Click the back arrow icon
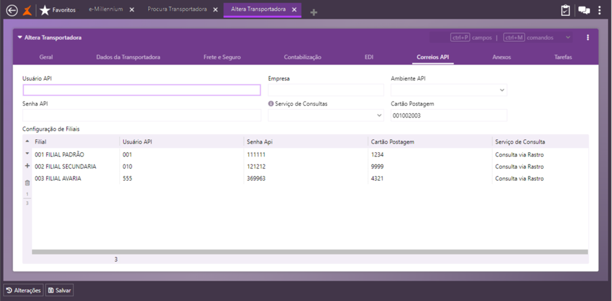The height and width of the screenshot is (301, 612). pyautogui.click(x=12, y=10)
